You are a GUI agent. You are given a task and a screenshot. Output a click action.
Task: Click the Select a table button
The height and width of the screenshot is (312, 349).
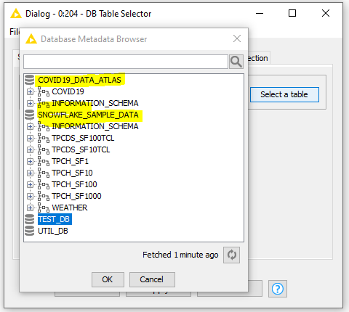[284, 94]
